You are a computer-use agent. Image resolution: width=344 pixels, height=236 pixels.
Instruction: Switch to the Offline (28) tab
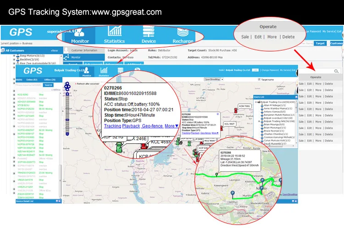pos(49,80)
